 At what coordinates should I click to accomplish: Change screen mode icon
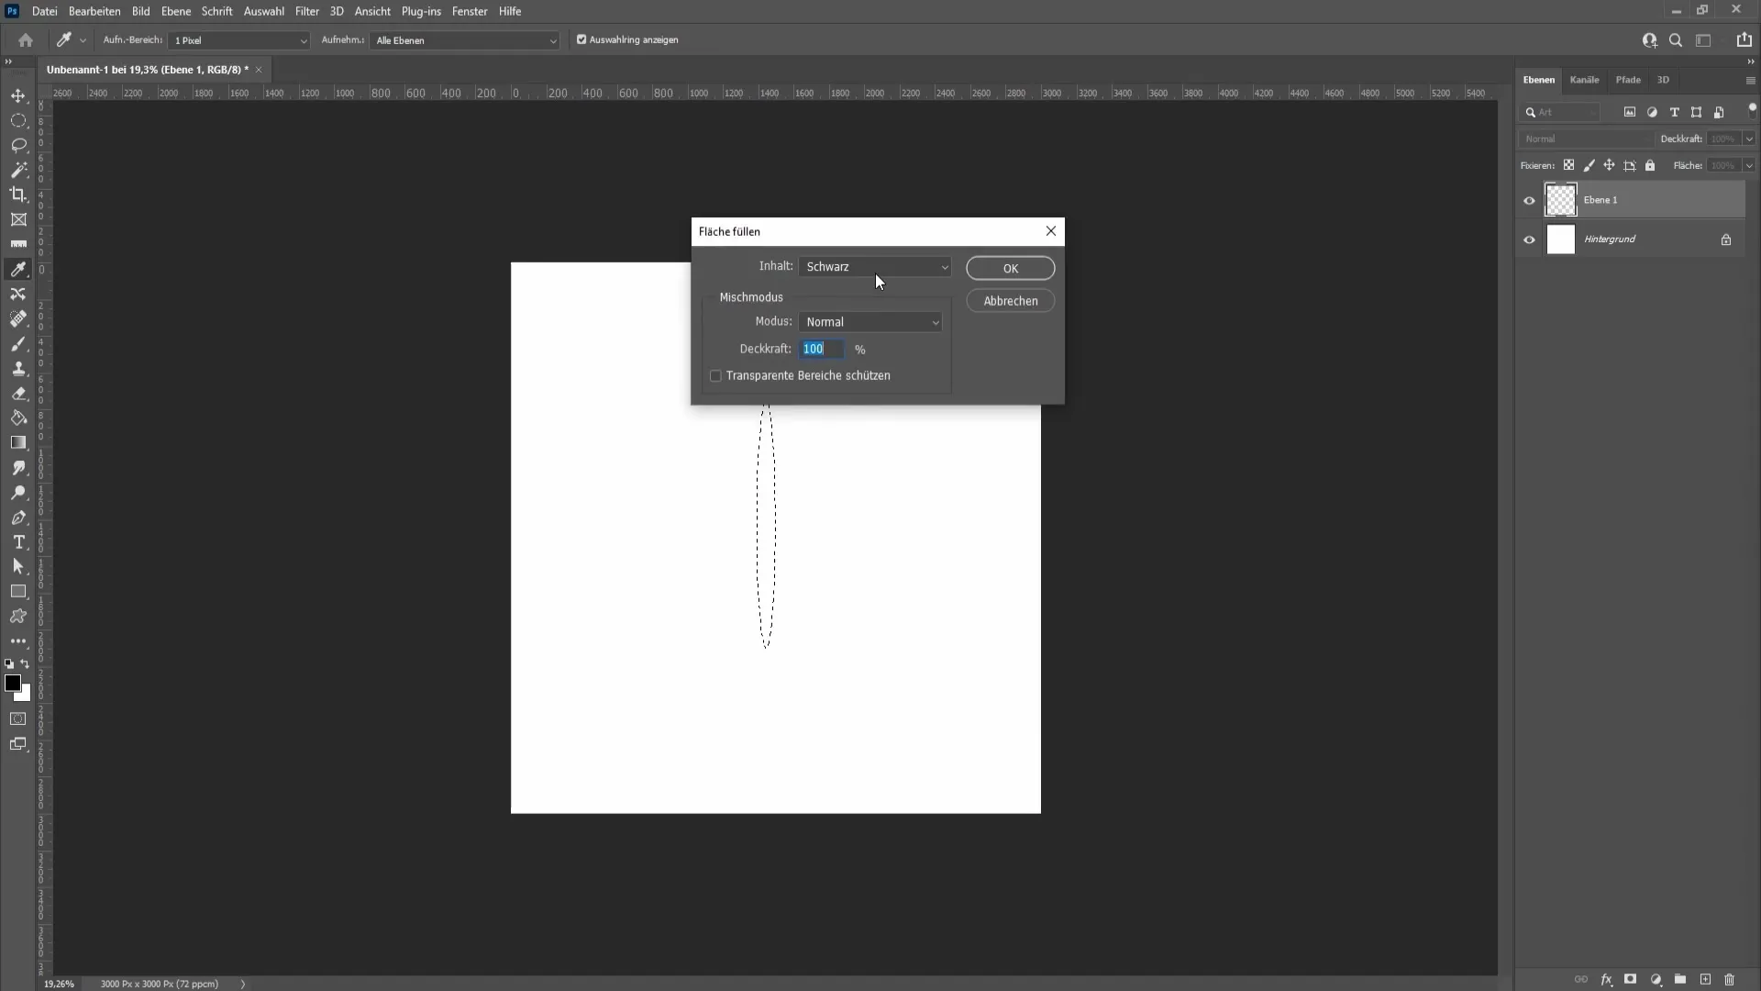(18, 744)
